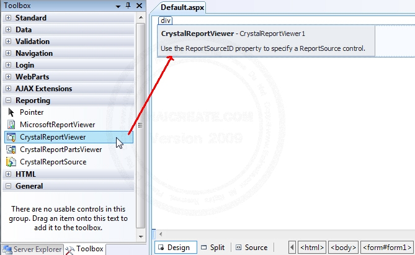This screenshot has width=415, height=255.
Task: Click the Pointer label in Reporting
Action: click(x=32, y=112)
